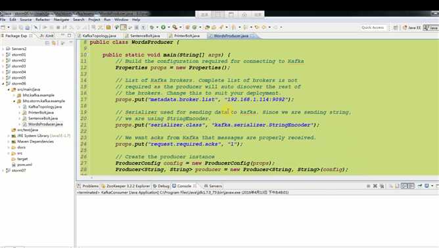Switch to the Java EE perspective
This screenshot has width=439, height=248.
coord(411,28)
